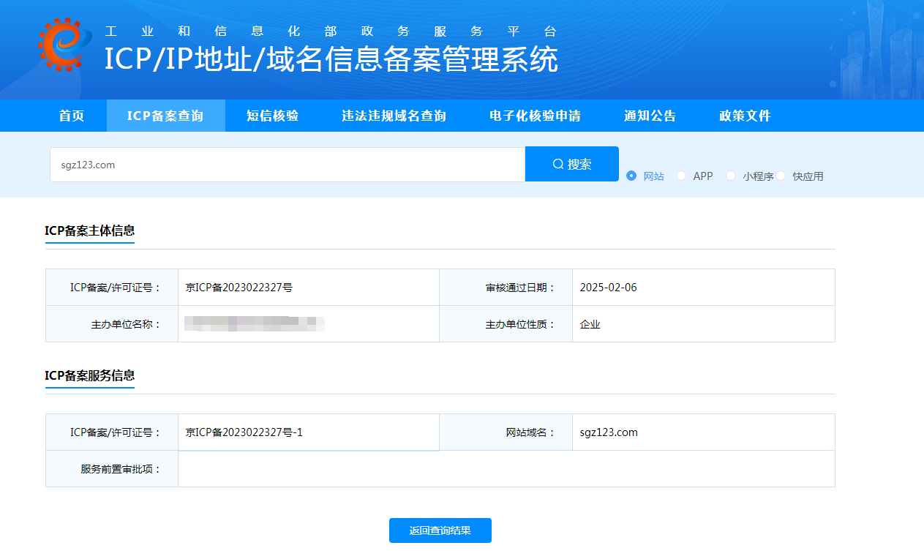
Task: Click the license number 京ICP备2023022327号
Action: tap(239, 288)
